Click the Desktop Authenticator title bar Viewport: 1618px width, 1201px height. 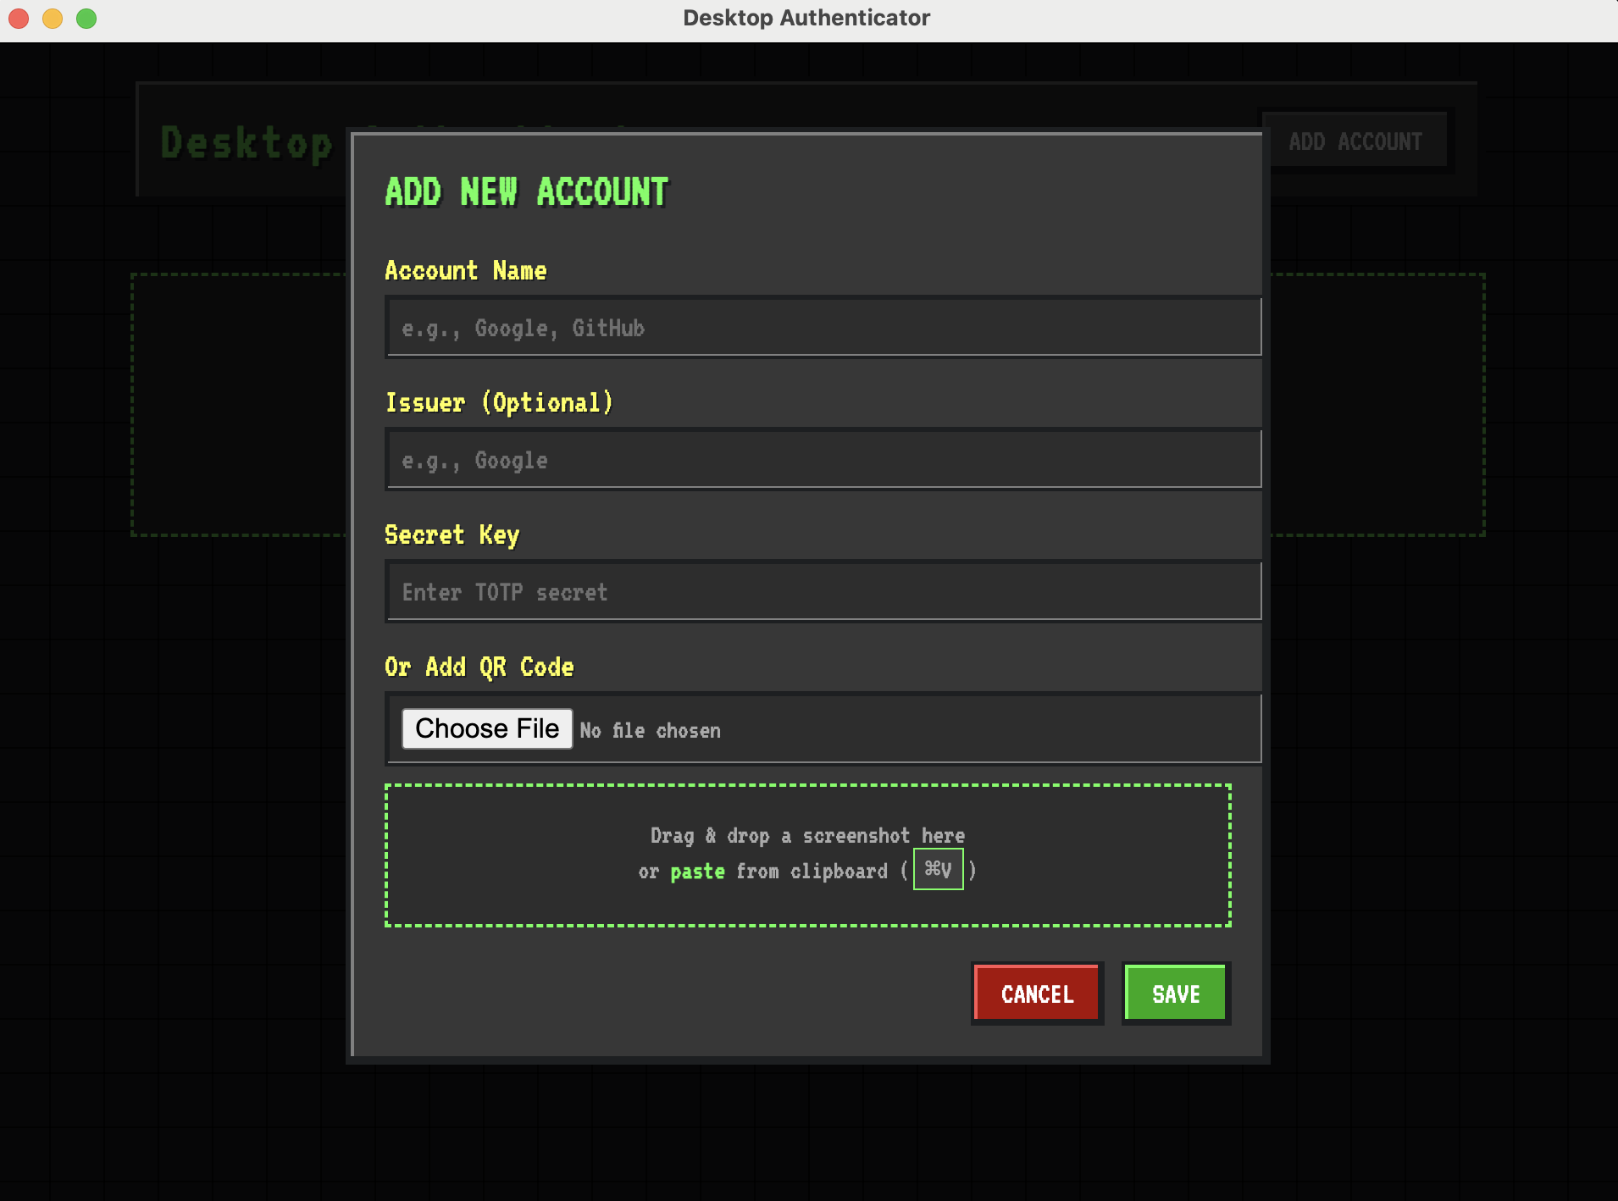tap(806, 17)
